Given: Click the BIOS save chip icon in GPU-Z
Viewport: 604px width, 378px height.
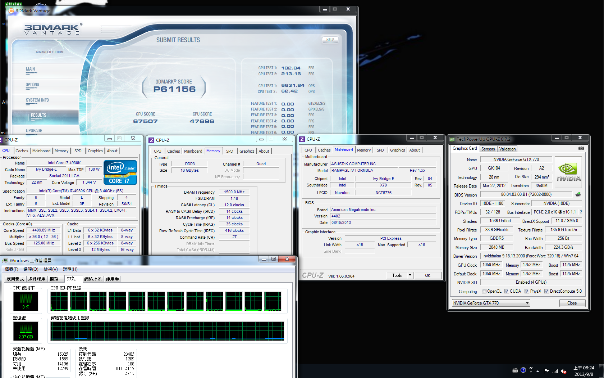Looking at the screenshot, I should click(578, 194).
